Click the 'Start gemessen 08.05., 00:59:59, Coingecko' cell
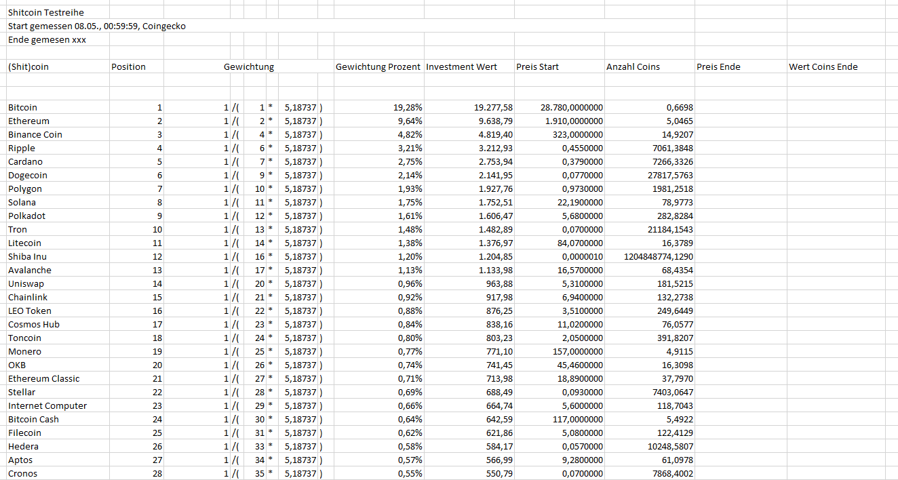 click(x=97, y=26)
